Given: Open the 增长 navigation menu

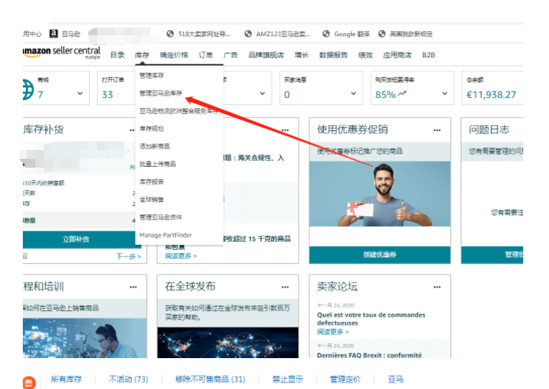Looking at the screenshot, I should click(x=302, y=55).
